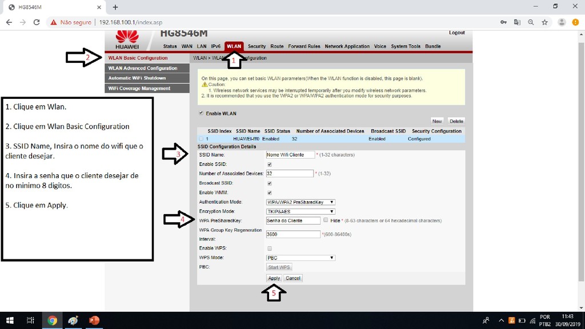The width and height of the screenshot is (585, 329).
Task: Select WLAN Basic Configuration in sidebar
Action: pyautogui.click(x=147, y=58)
